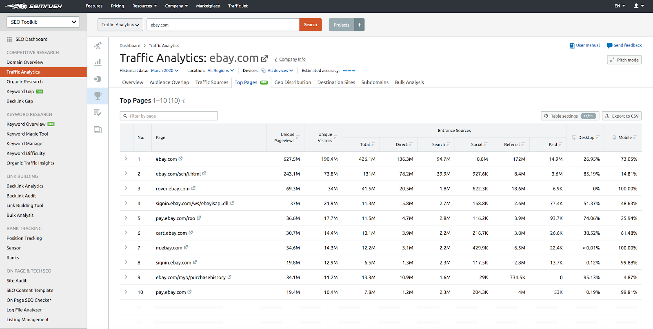Open Organic Research in sidebar
This screenshot has height=329, width=653.
coord(24,82)
